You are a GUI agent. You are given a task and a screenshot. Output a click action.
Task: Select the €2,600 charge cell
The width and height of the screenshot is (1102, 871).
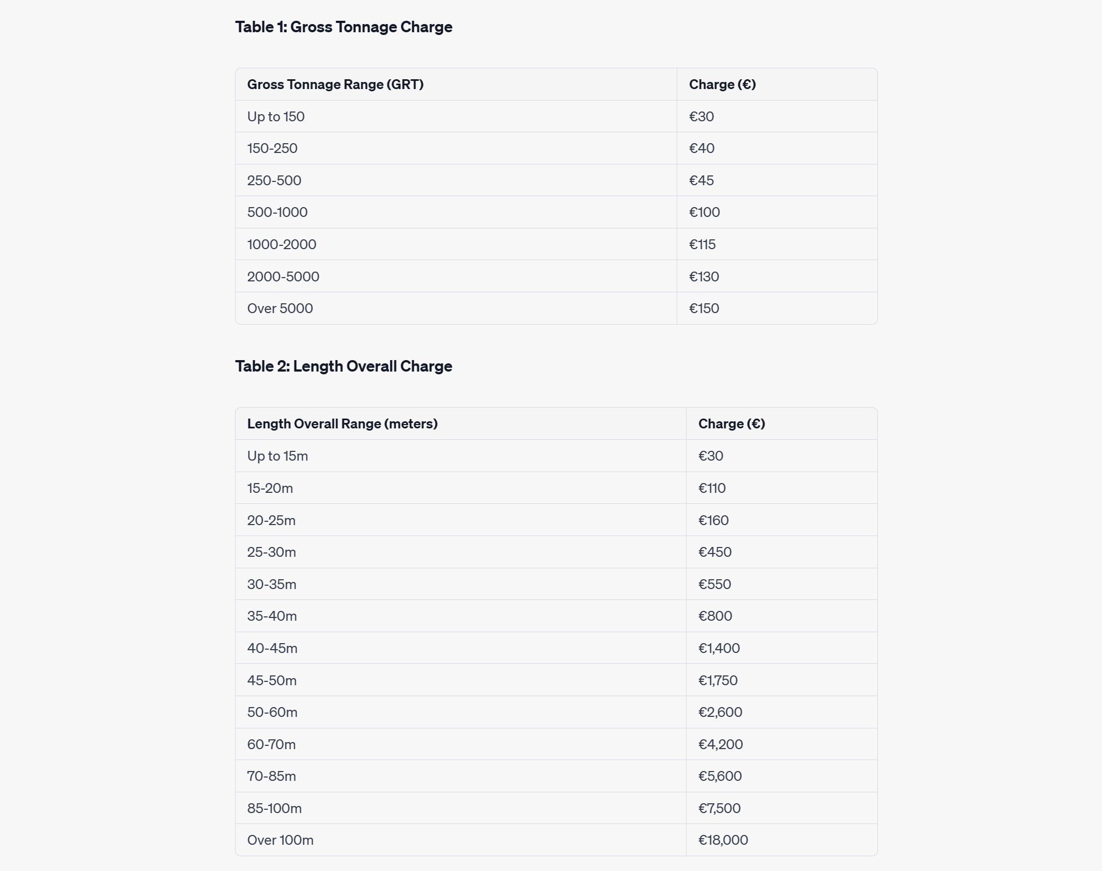pos(782,712)
